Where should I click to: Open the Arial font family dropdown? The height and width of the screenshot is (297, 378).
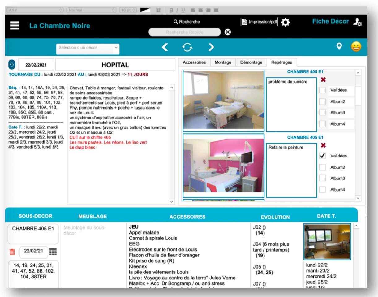click(x=34, y=10)
